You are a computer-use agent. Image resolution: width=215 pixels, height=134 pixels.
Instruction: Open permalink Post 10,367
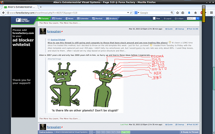coord(193,124)
